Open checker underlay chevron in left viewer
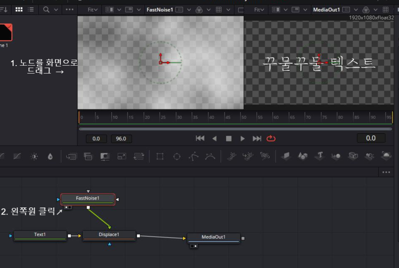The height and width of the screenshot is (268, 399). point(228,10)
